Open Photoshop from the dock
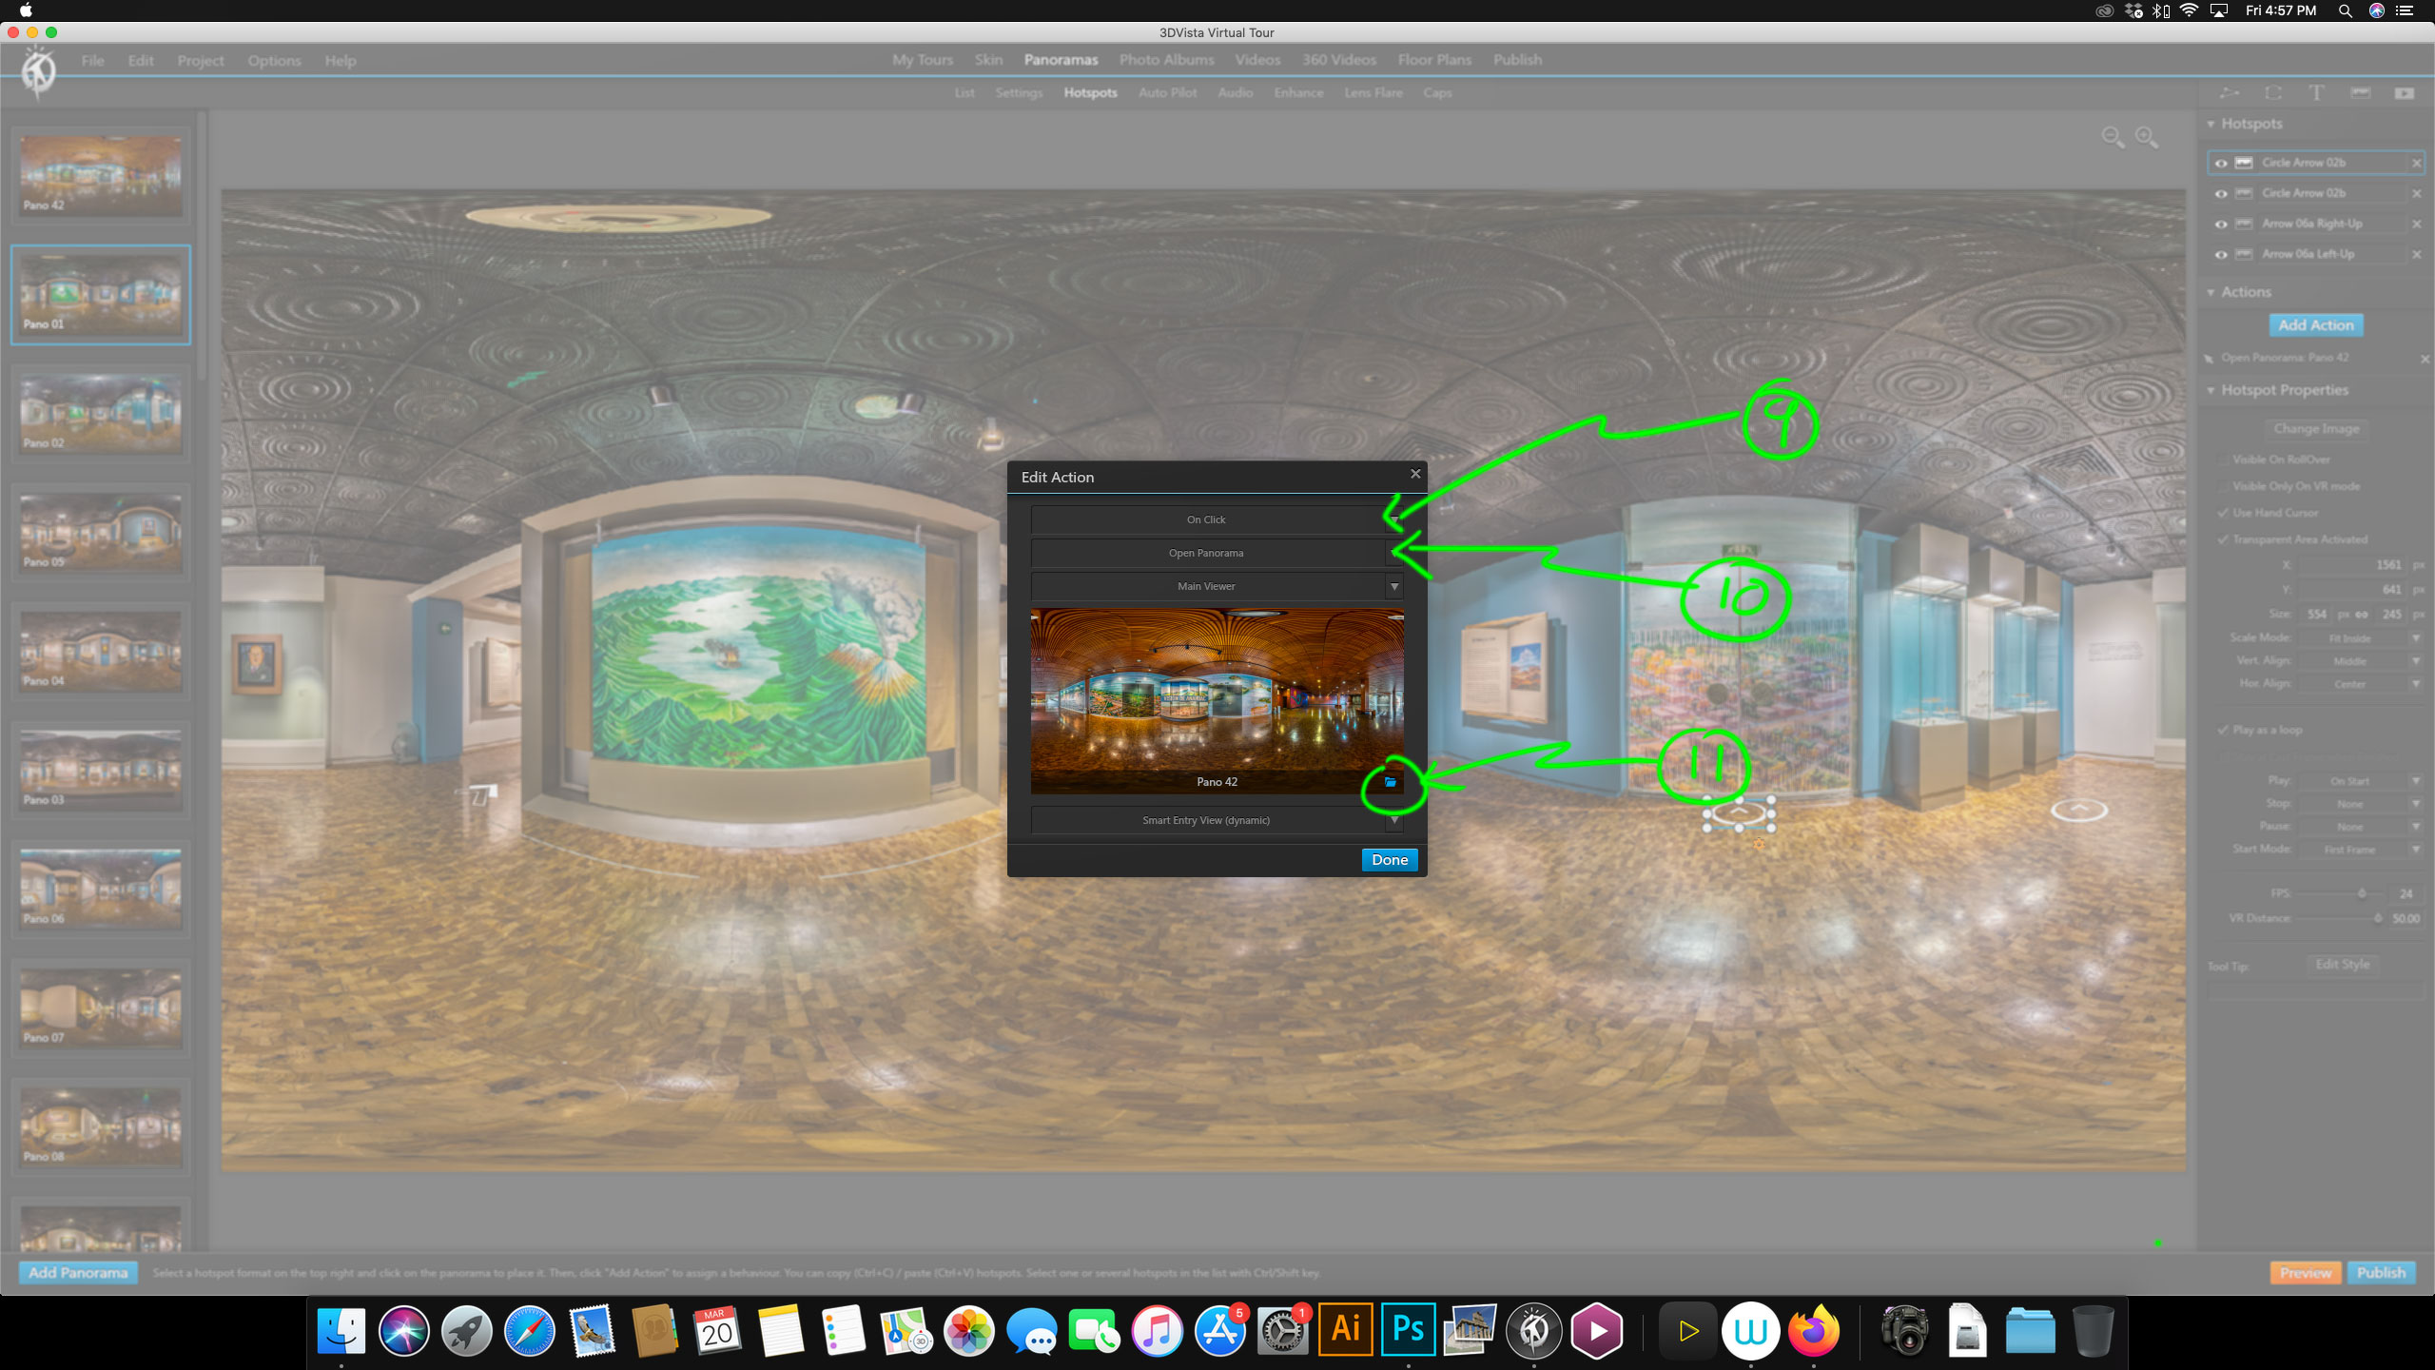The image size is (2435, 1370). [1408, 1329]
